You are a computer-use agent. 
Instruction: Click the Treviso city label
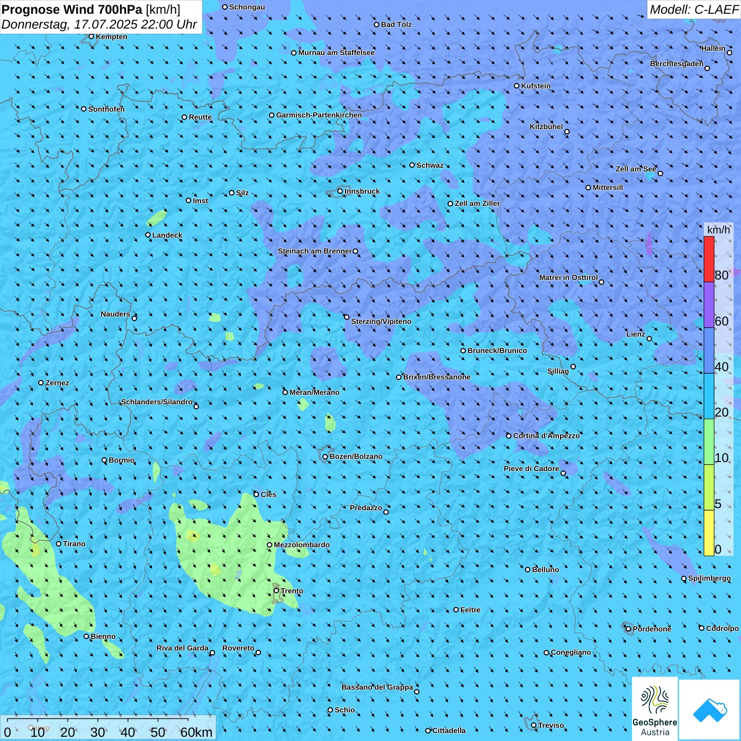(x=551, y=725)
